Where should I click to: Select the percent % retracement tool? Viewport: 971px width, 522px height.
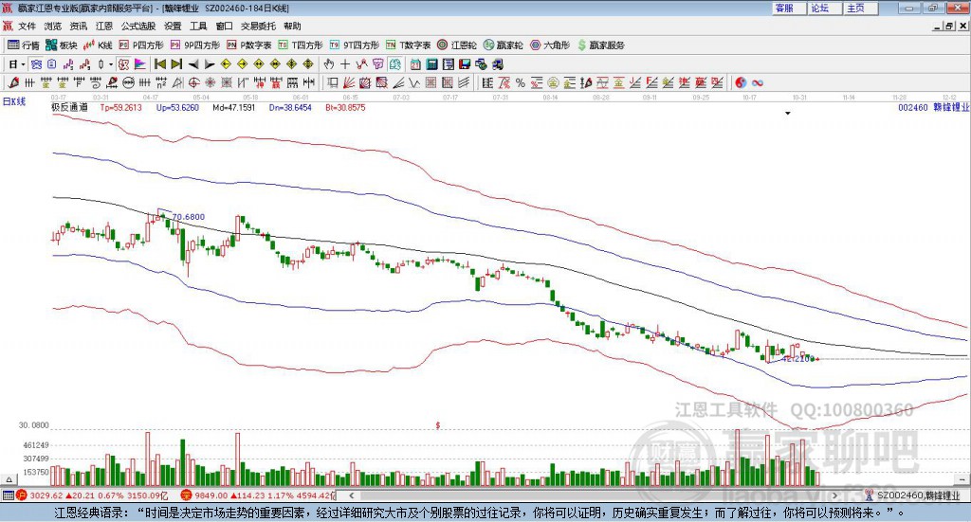pos(521,82)
